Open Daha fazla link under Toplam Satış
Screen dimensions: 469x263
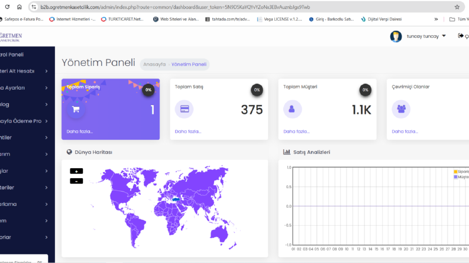[188, 131]
